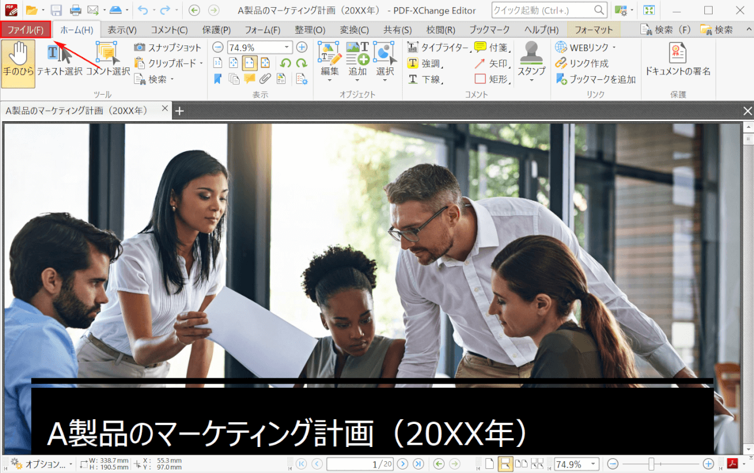
Task: Click the status bar zoom slider handle
Action: (651, 464)
